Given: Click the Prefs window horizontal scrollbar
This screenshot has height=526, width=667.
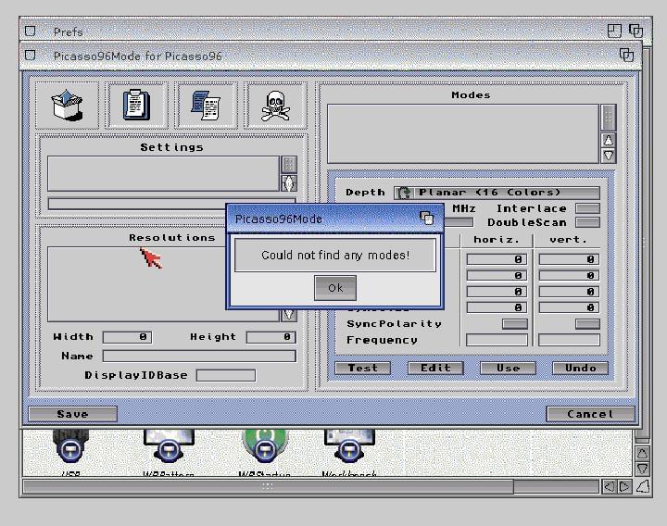Looking at the screenshot, I should pos(269,486).
